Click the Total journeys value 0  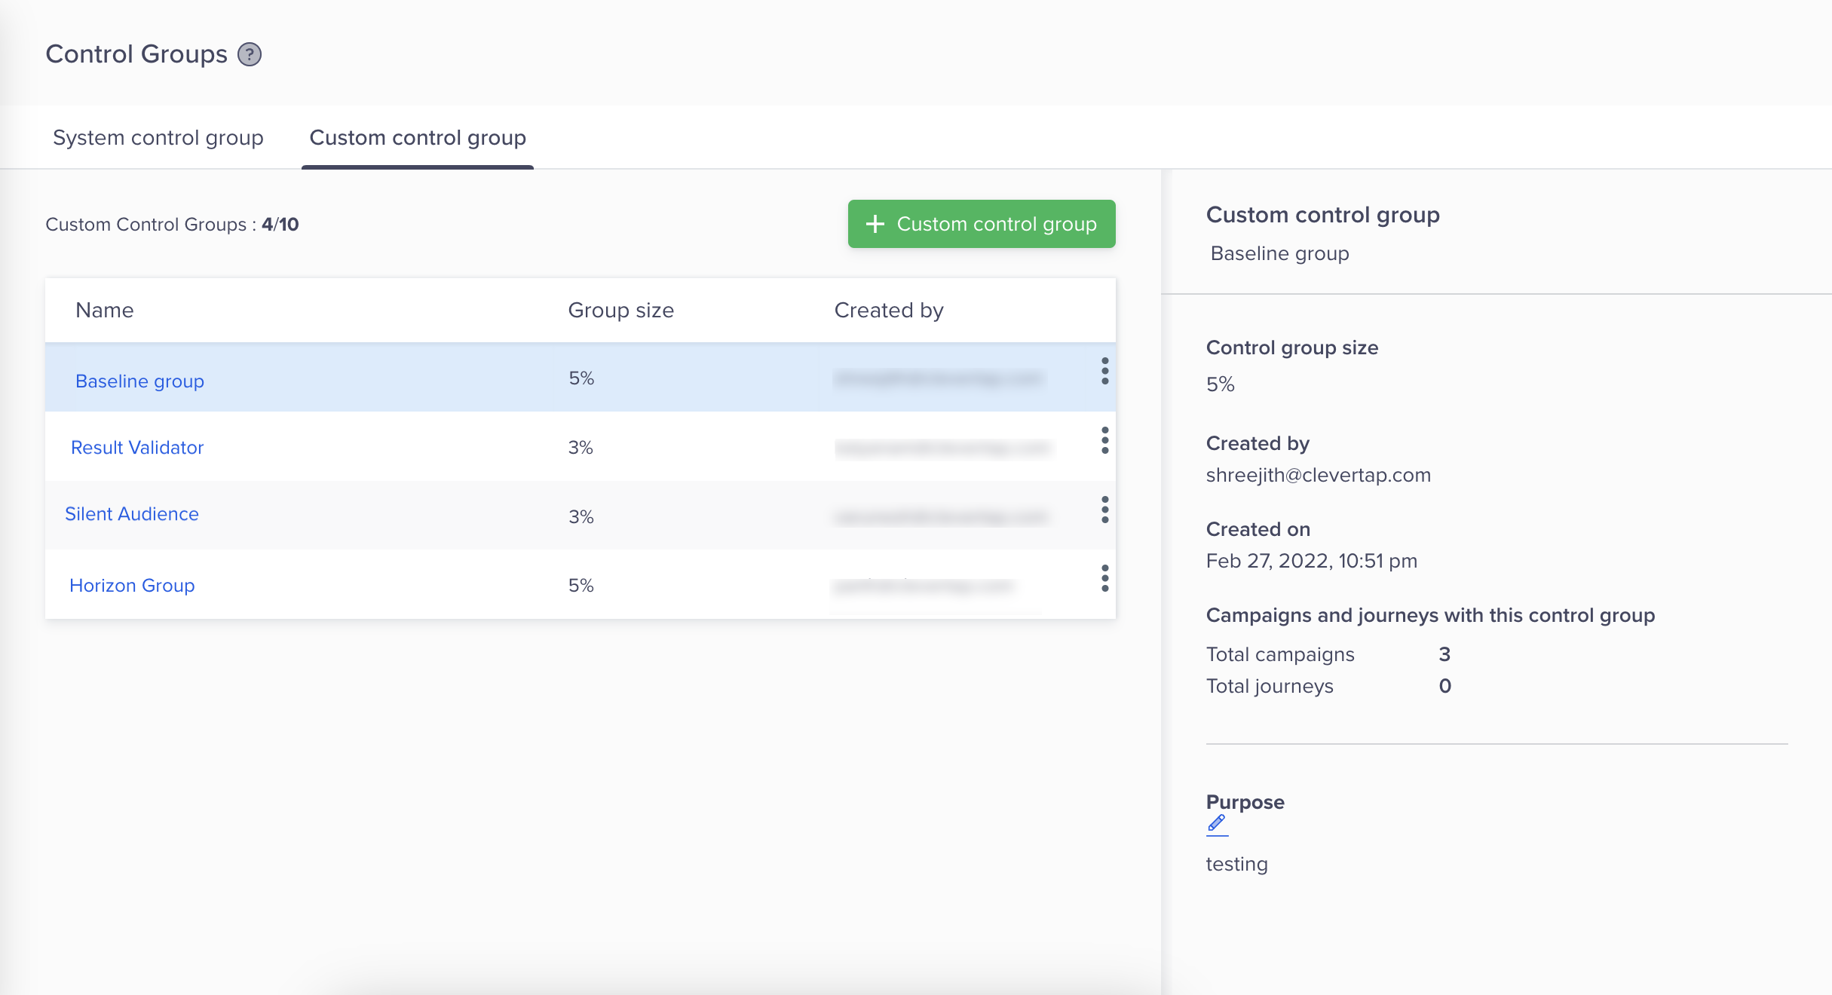point(1444,686)
